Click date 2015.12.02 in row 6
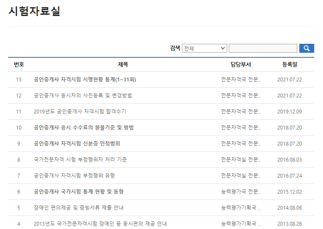This screenshot has width=323, height=229. [x=290, y=192]
